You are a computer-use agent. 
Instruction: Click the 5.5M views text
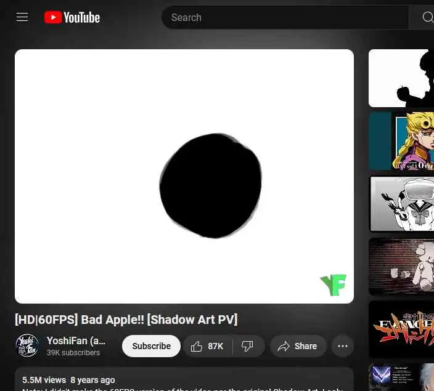[x=44, y=380]
